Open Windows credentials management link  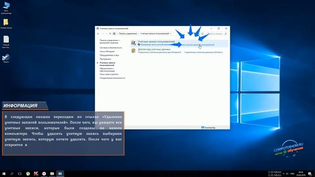point(203,52)
